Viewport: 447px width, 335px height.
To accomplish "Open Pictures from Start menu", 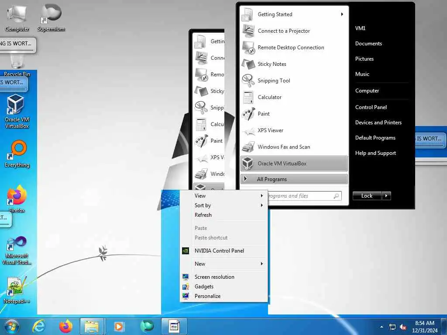I will coord(364,59).
